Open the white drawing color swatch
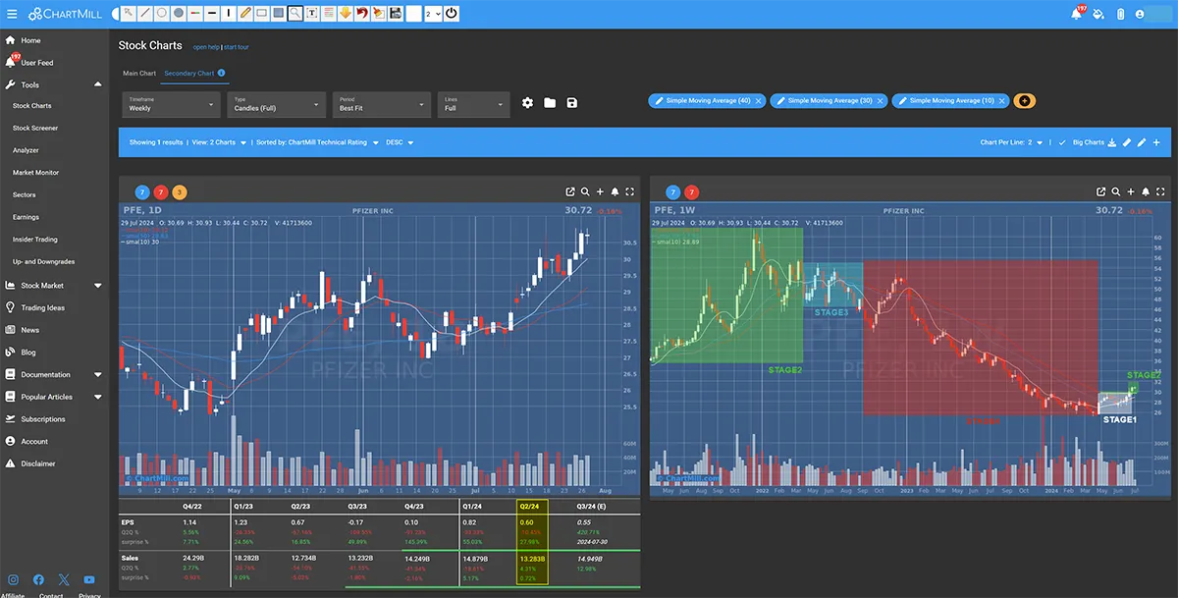Viewport: 1178px width, 598px height. pyautogui.click(x=413, y=13)
